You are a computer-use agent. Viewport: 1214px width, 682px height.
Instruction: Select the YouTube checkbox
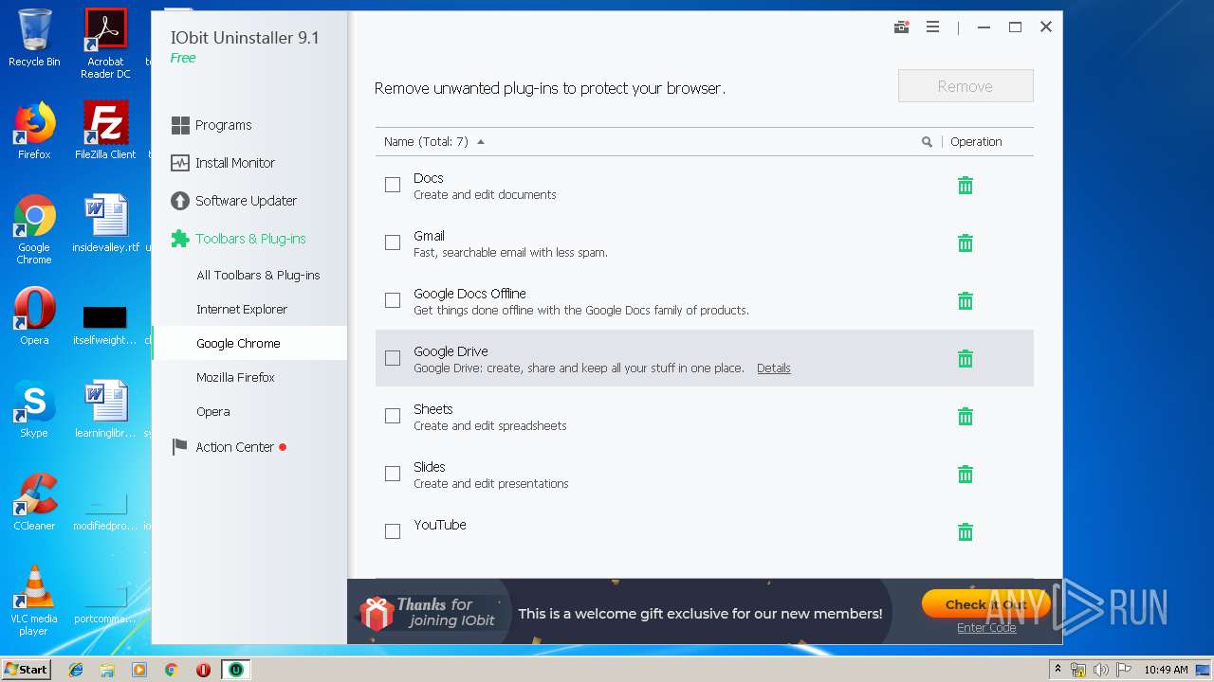(x=393, y=532)
